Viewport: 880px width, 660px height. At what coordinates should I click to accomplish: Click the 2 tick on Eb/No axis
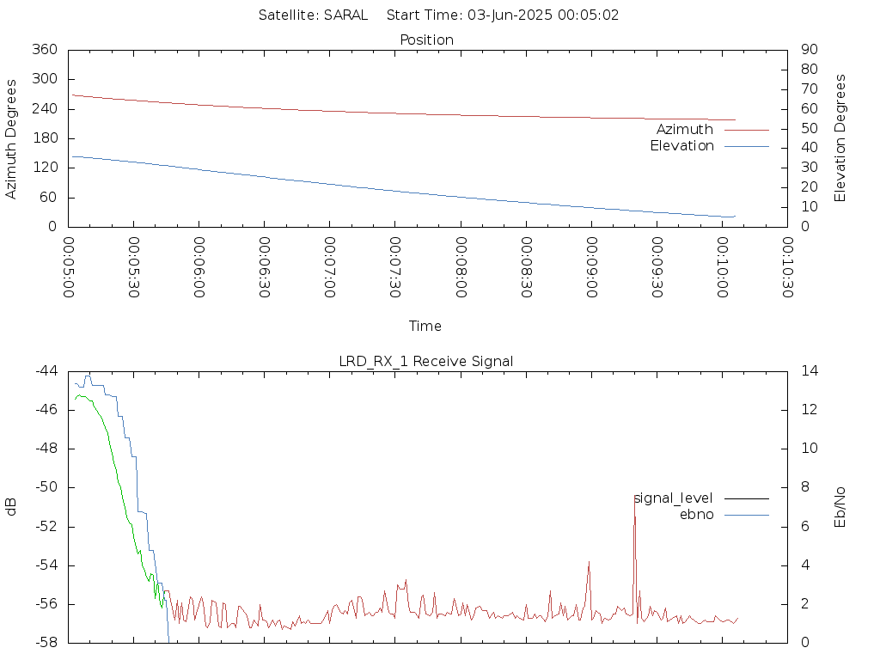point(805,604)
